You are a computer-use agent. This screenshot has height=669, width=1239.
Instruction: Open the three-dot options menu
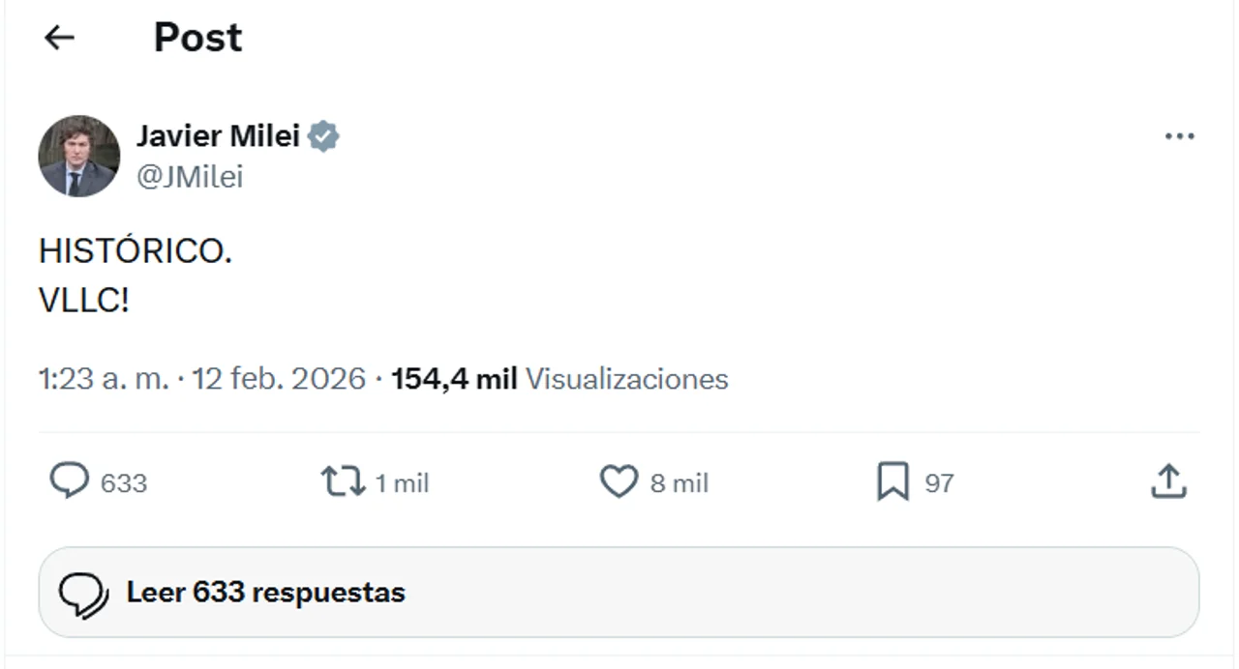click(1179, 136)
